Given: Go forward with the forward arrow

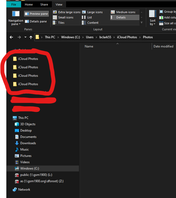Looking at the screenshot, I should 19,37.
